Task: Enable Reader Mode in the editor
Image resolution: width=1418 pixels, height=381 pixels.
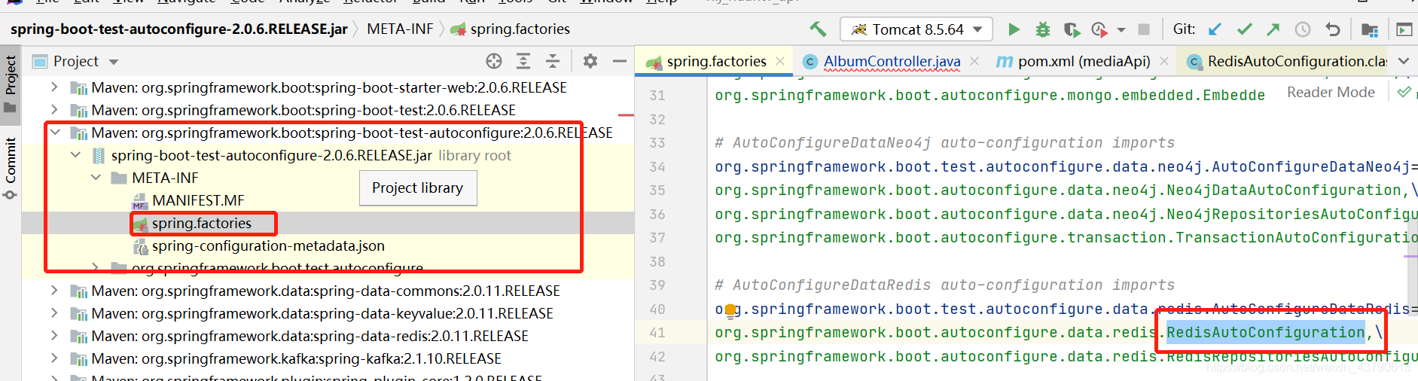Action: click(1331, 92)
